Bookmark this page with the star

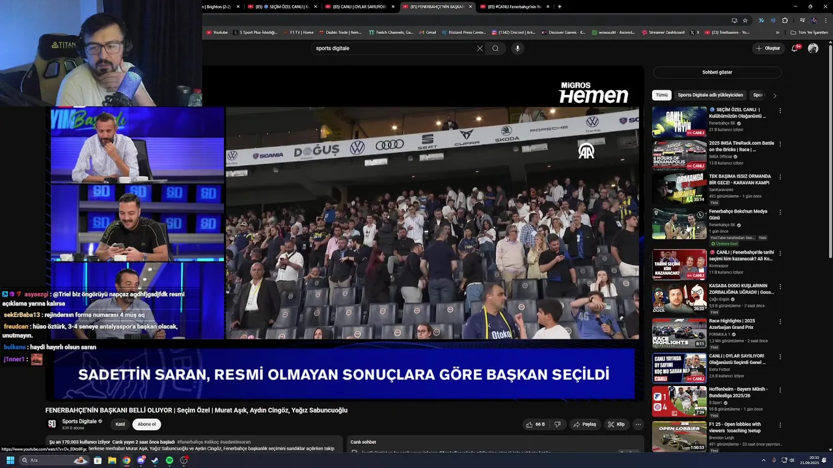point(745,20)
